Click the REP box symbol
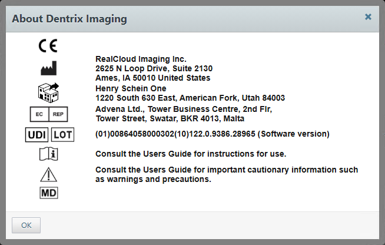 tap(58, 114)
